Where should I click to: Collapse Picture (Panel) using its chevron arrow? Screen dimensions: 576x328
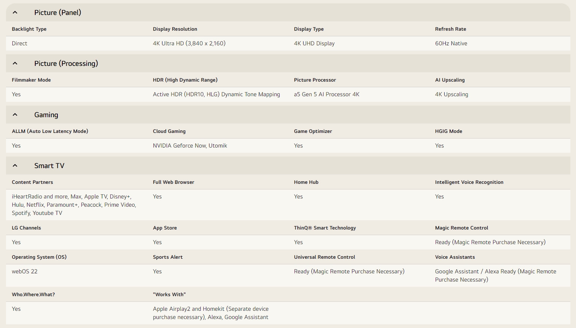[x=15, y=12]
